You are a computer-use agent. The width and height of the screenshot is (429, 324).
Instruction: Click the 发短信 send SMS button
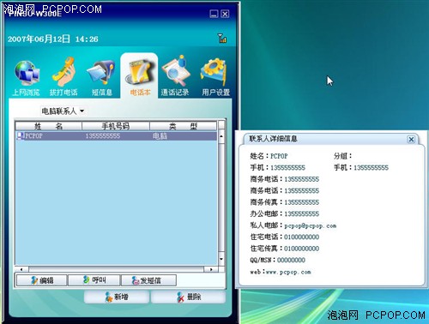[148, 280]
